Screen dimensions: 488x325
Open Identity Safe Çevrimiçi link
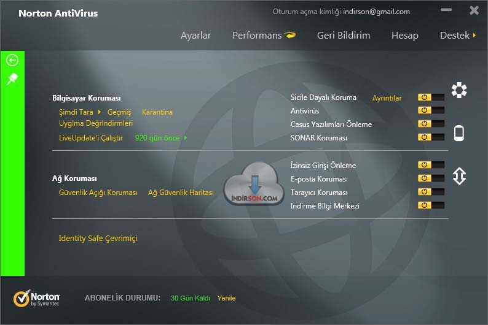[x=98, y=239]
